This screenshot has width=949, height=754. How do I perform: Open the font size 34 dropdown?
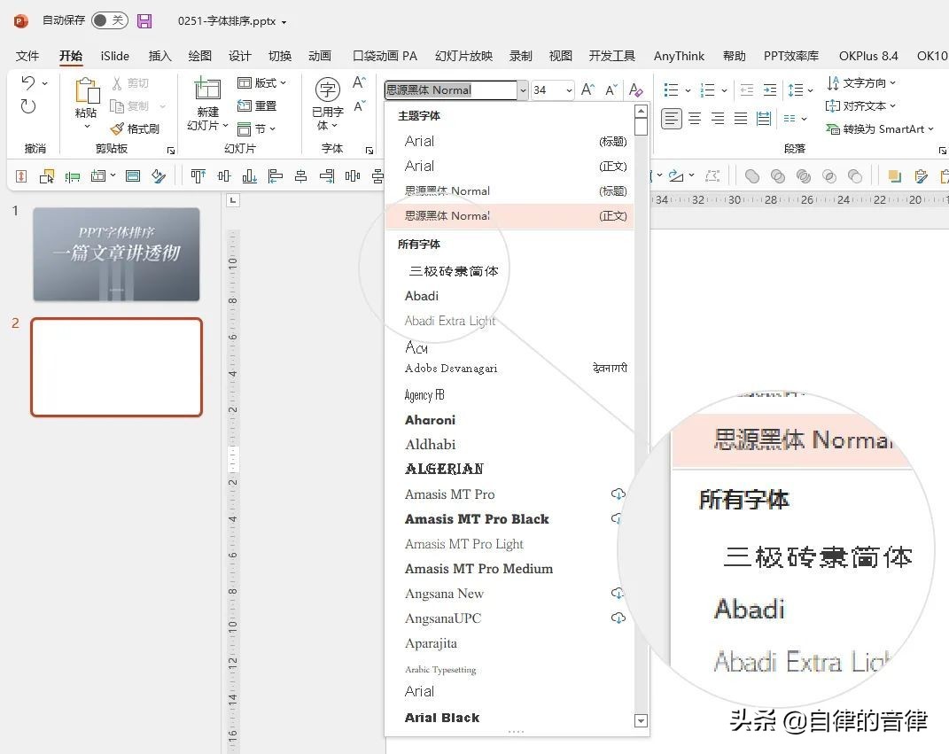(x=569, y=90)
